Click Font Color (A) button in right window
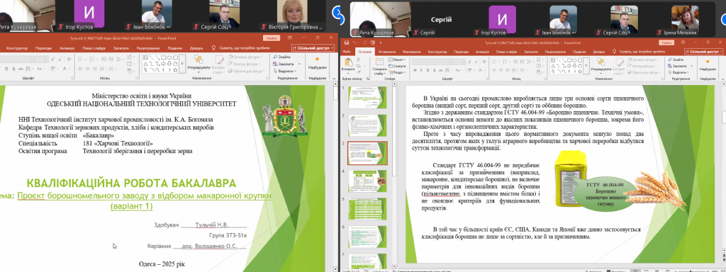Image resolution: width=726 pixels, height=272 pixels. [480, 70]
